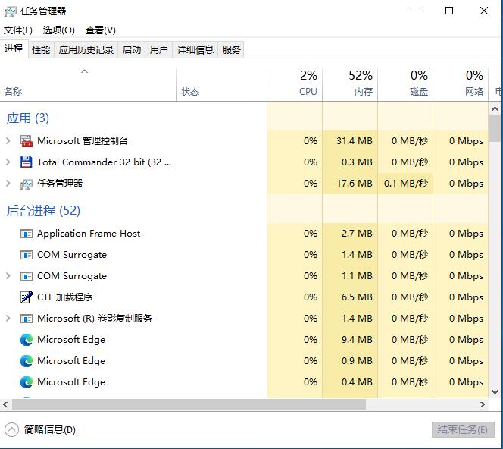Image resolution: width=503 pixels, height=449 pixels.
Task: Click the horizontal scrollbar right arrow
Action: tap(482, 405)
